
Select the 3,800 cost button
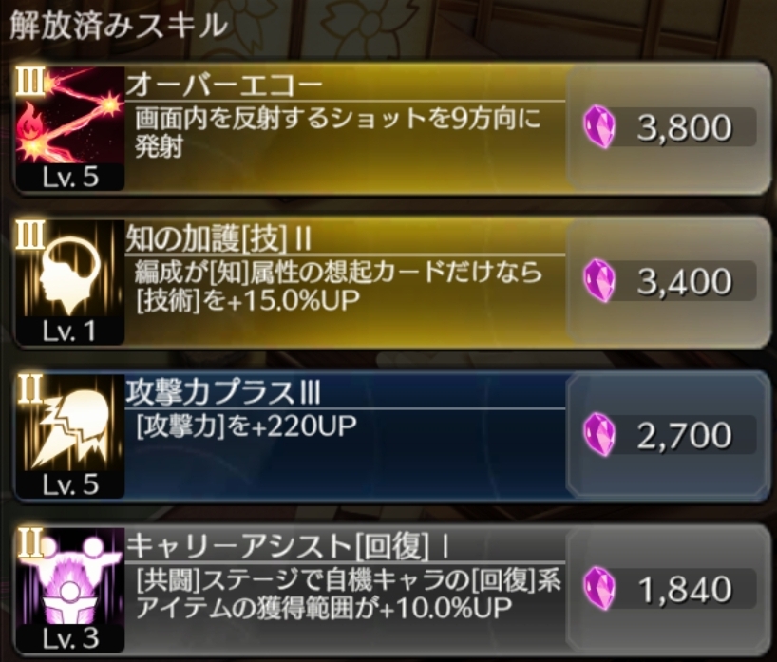pos(668,127)
